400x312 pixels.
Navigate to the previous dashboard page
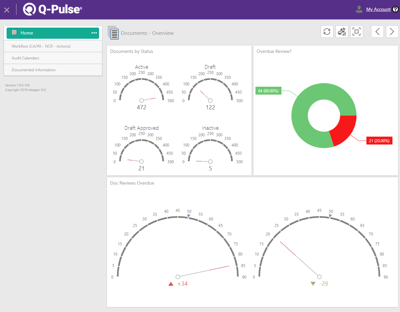(377, 32)
